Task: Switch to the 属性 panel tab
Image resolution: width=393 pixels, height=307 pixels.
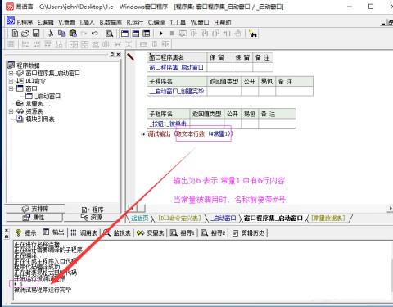Action: click(x=34, y=218)
